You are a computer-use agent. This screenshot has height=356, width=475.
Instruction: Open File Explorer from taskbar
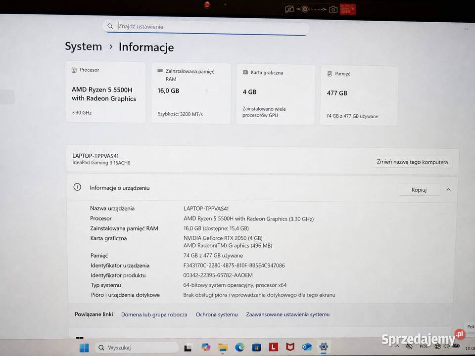(x=223, y=347)
